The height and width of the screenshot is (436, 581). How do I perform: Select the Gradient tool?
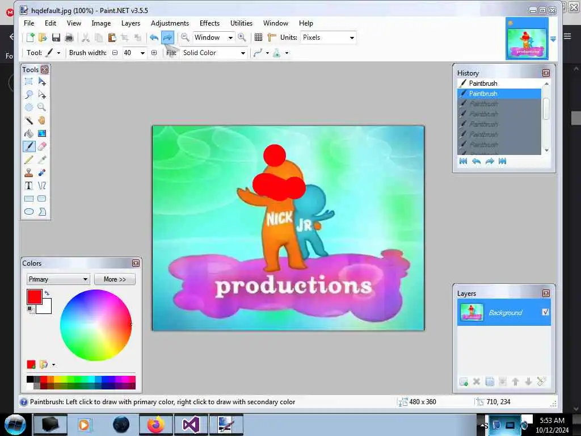[x=42, y=133]
